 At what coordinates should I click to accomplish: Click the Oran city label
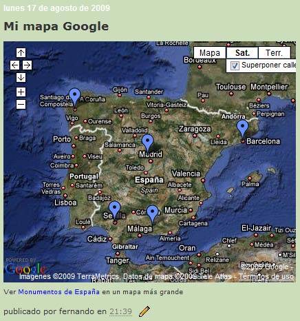pyautogui.click(x=187, y=248)
